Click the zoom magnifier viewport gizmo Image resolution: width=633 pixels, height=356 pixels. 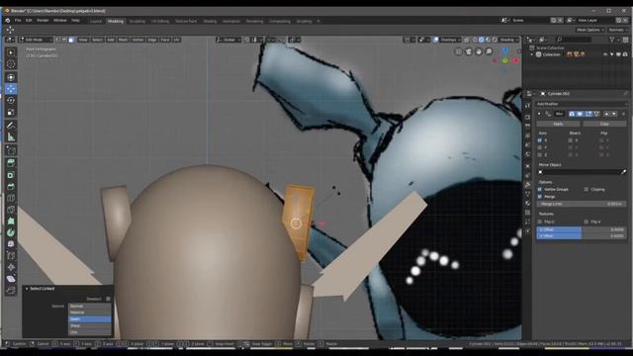pos(489,51)
